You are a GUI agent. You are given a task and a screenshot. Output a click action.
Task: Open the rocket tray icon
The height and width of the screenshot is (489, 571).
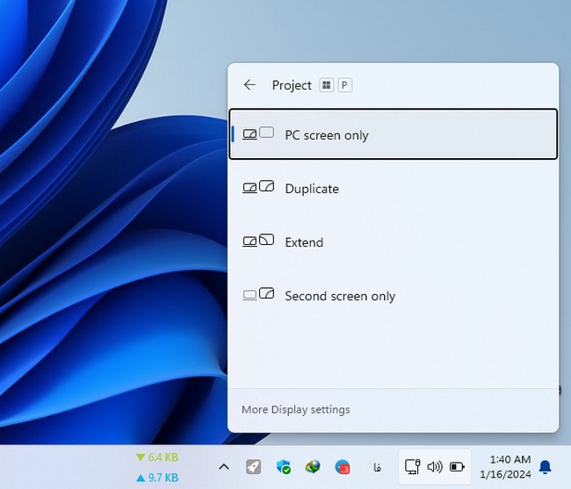254,466
